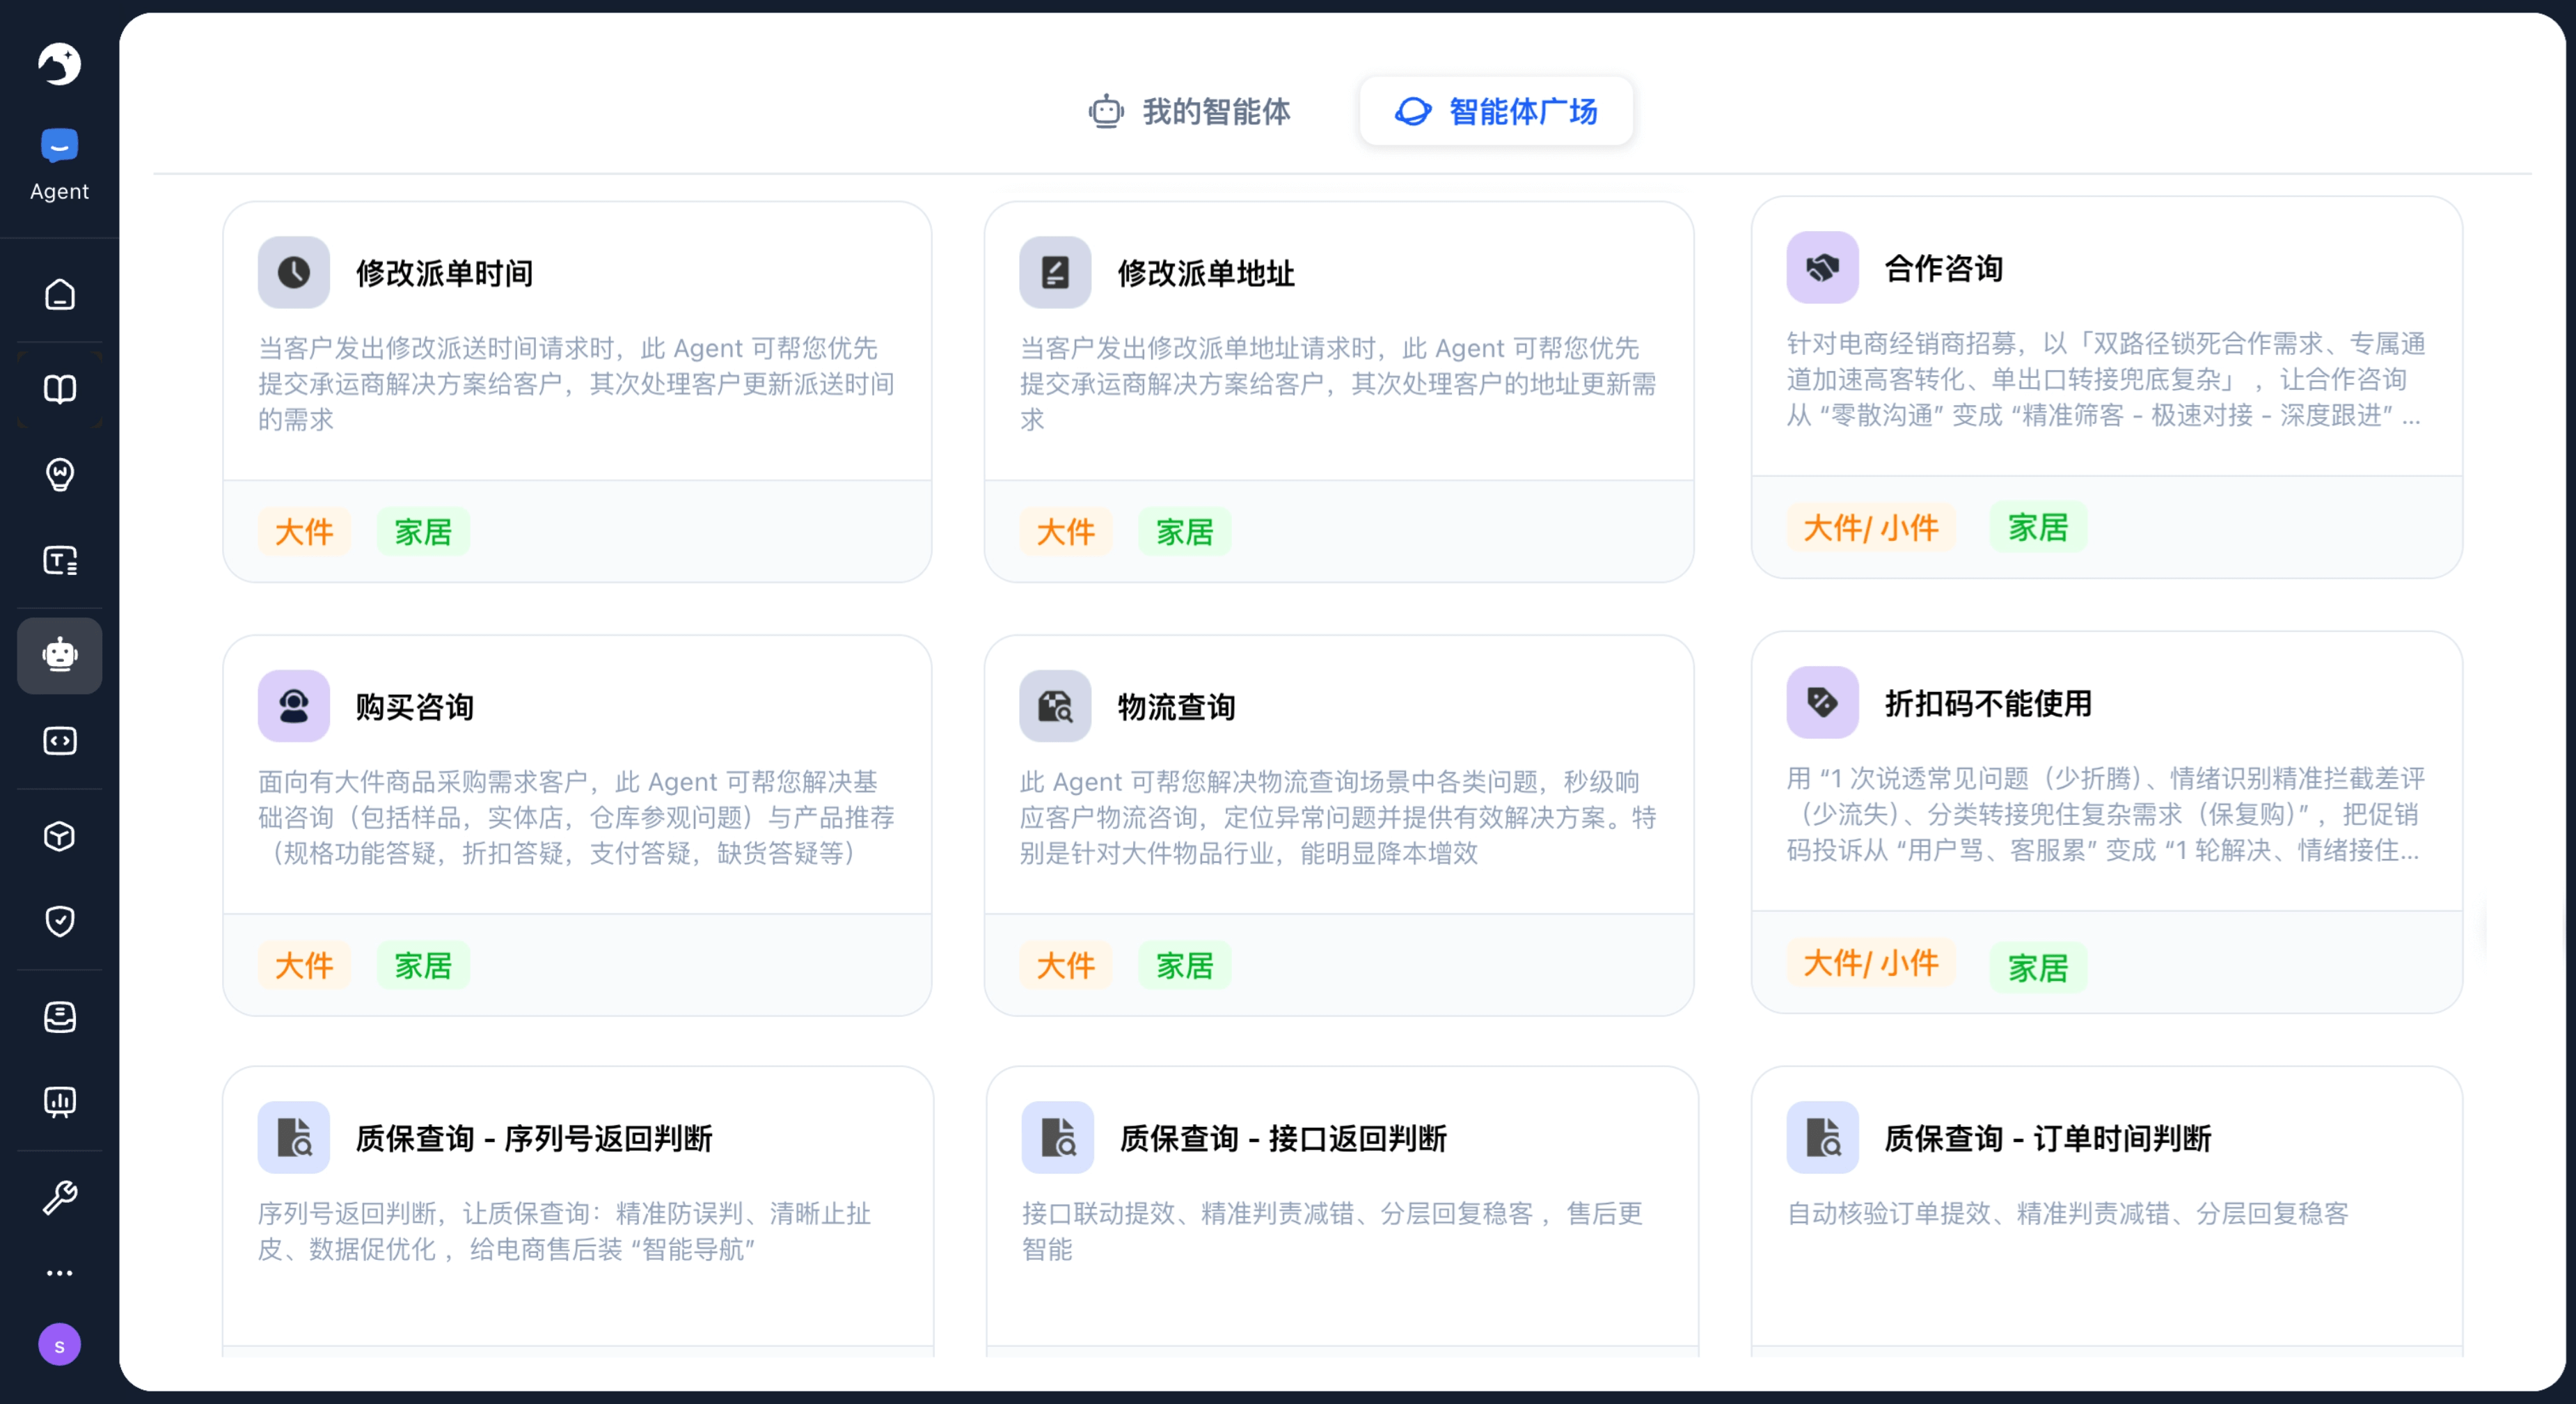
Task: Click the 大件 tag on 修改派单地址 card
Action: 1066,532
